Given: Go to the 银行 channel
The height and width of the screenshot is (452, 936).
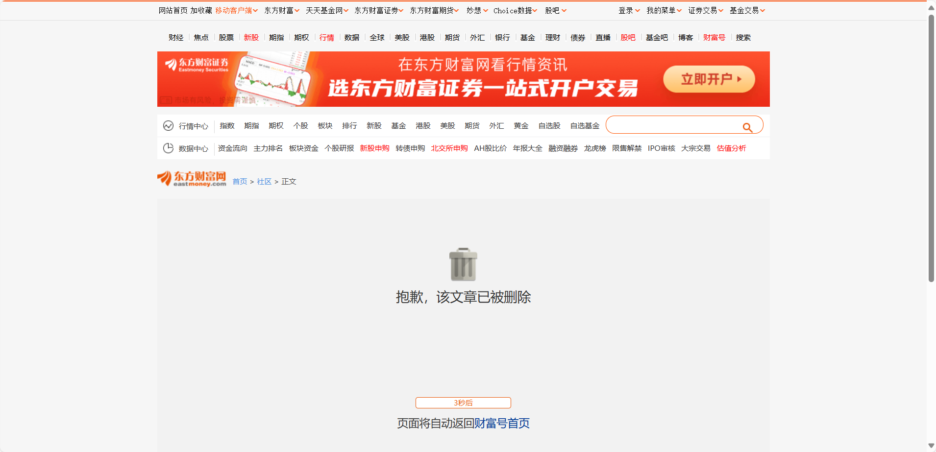Looking at the screenshot, I should [502, 38].
